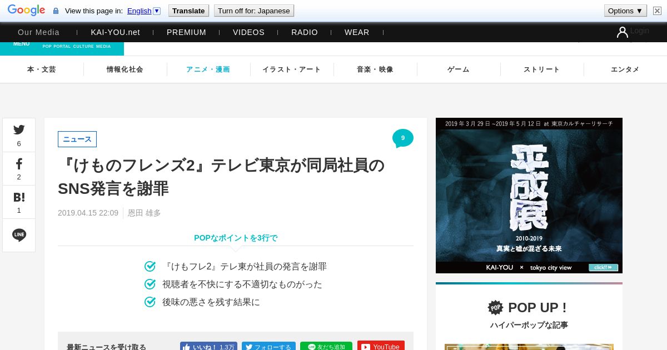
Task: Click Turn off for: Japanese button
Action: 254,11
